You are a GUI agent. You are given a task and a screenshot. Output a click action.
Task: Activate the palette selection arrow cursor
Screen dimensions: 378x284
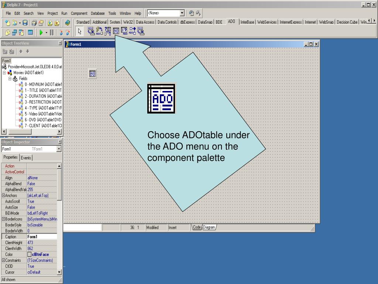[80, 31]
